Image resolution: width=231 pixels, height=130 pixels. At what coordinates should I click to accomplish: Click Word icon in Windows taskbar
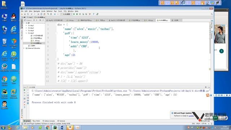62,127
